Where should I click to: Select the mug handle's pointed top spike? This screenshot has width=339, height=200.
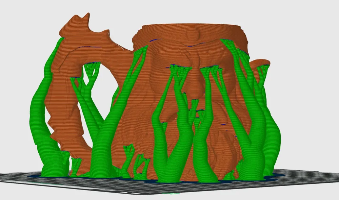(x=86, y=17)
